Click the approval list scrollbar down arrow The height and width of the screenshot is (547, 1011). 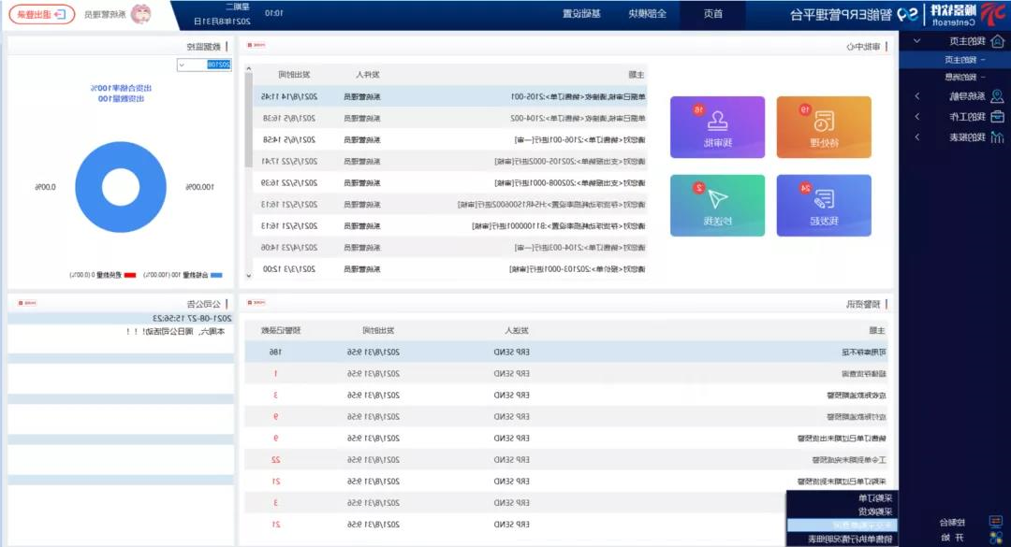click(x=248, y=275)
